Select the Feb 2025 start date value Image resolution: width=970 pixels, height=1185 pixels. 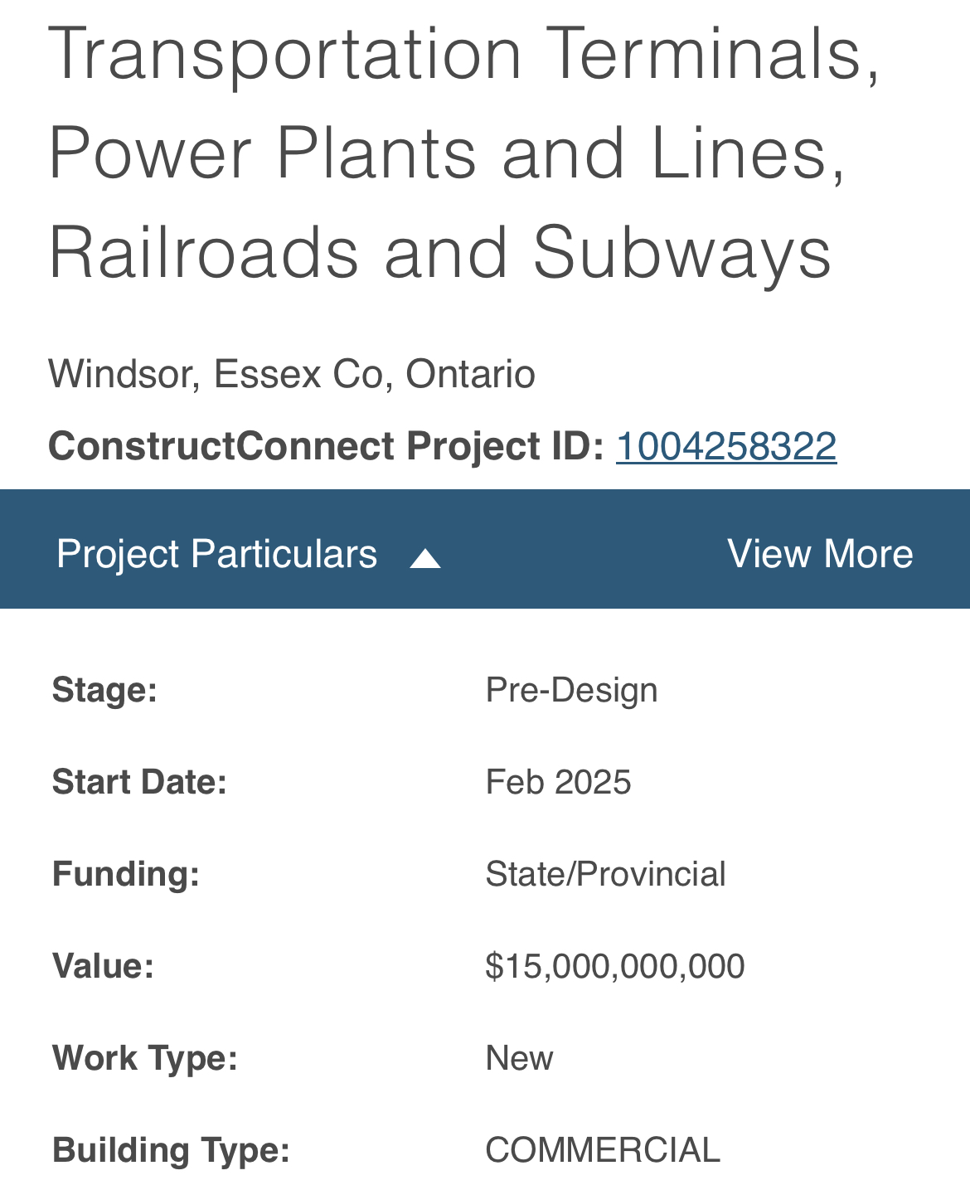(x=558, y=782)
